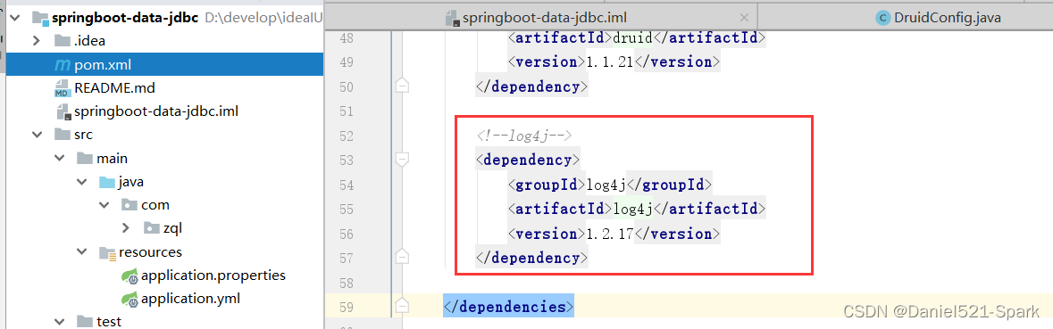Select springboot-data-jdbc.iml in project tree
The height and width of the screenshot is (329, 1053).
click(x=156, y=111)
